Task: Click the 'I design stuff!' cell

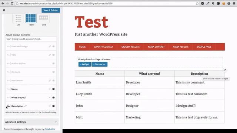Action: pyautogui.click(x=199, y=106)
